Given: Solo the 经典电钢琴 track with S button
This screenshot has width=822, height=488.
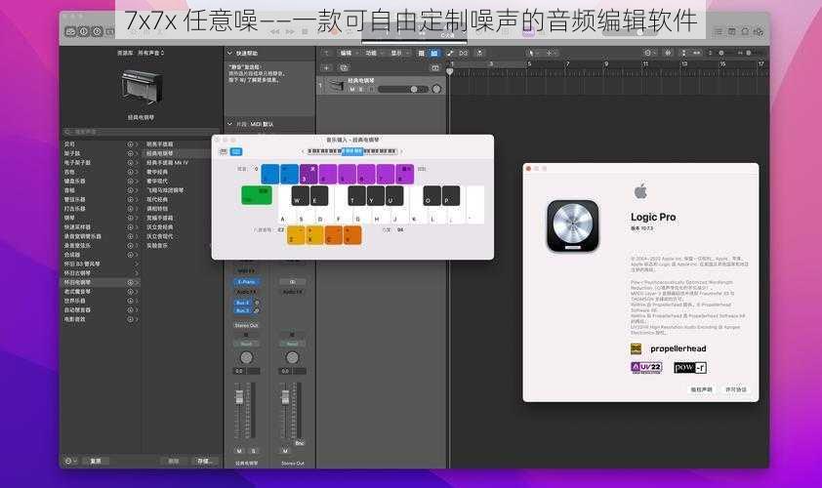Looking at the screenshot, I should point(360,90).
